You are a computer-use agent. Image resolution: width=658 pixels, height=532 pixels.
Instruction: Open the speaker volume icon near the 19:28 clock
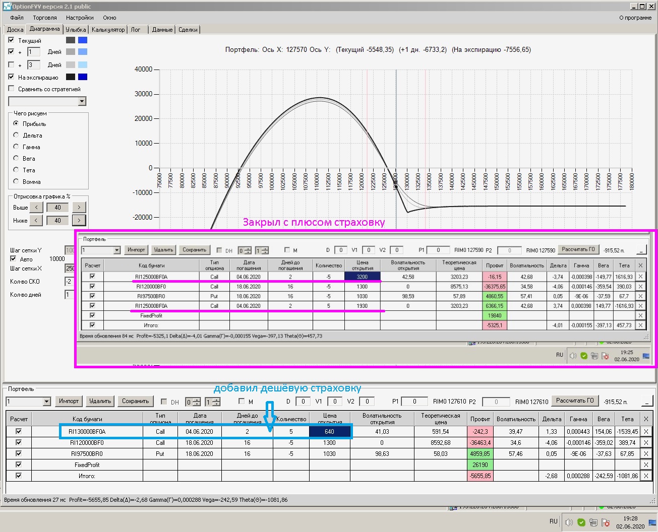point(569,522)
